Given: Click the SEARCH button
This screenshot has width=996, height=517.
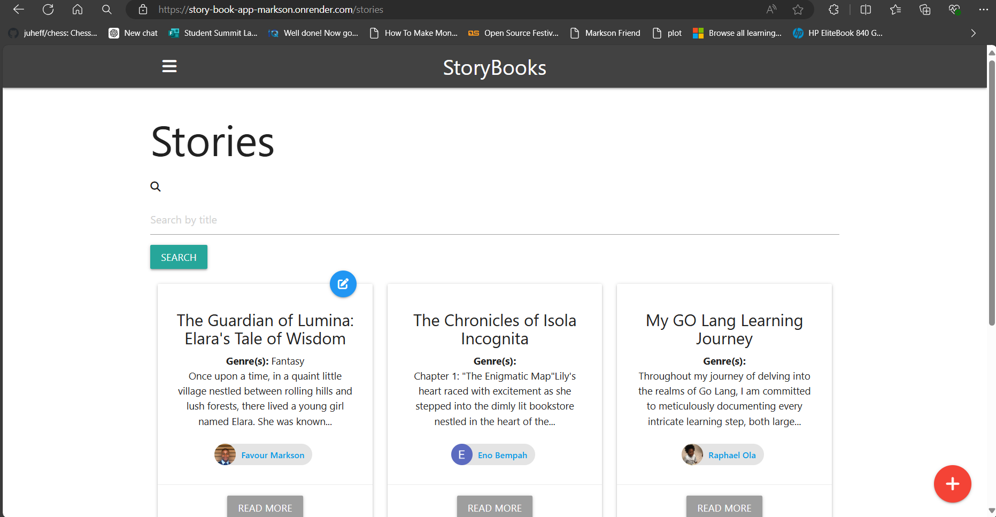Looking at the screenshot, I should click(179, 257).
